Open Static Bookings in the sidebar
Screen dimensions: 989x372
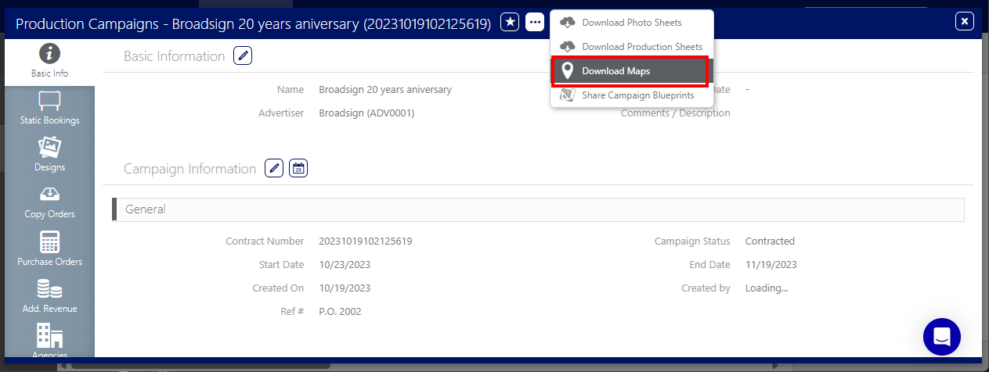click(x=49, y=109)
